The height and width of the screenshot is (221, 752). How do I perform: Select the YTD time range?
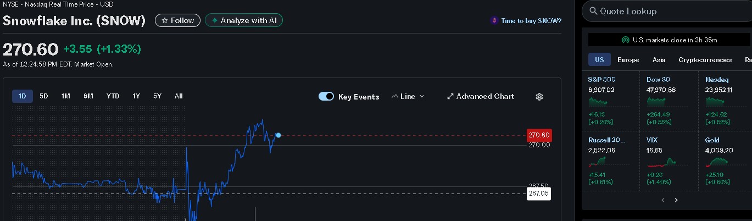coord(113,96)
